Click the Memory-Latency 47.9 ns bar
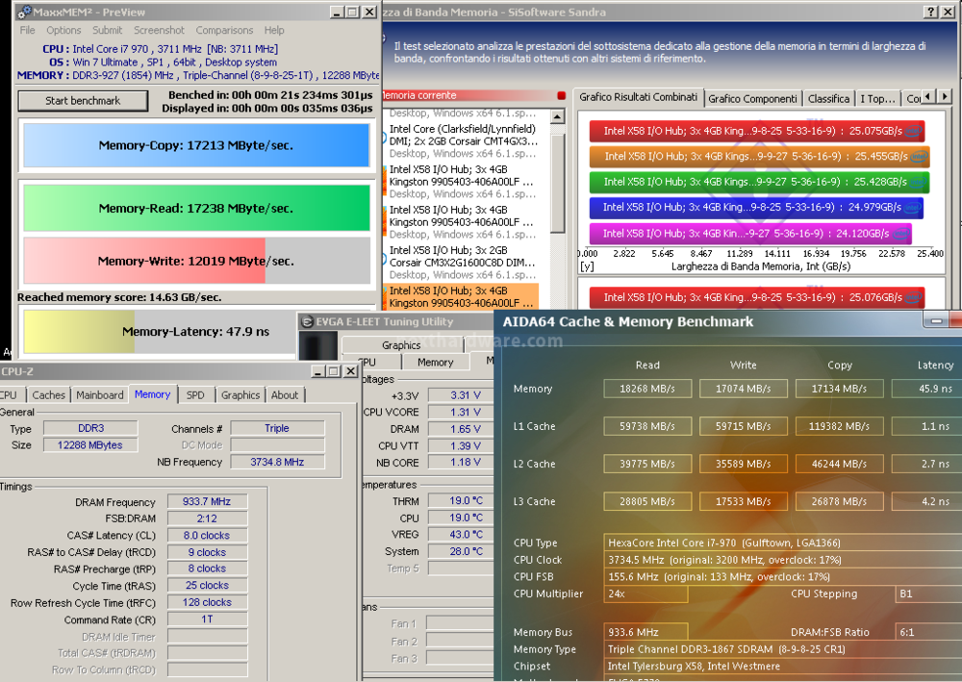Image resolution: width=962 pixels, height=682 pixels. pyautogui.click(x=160, y=332)
